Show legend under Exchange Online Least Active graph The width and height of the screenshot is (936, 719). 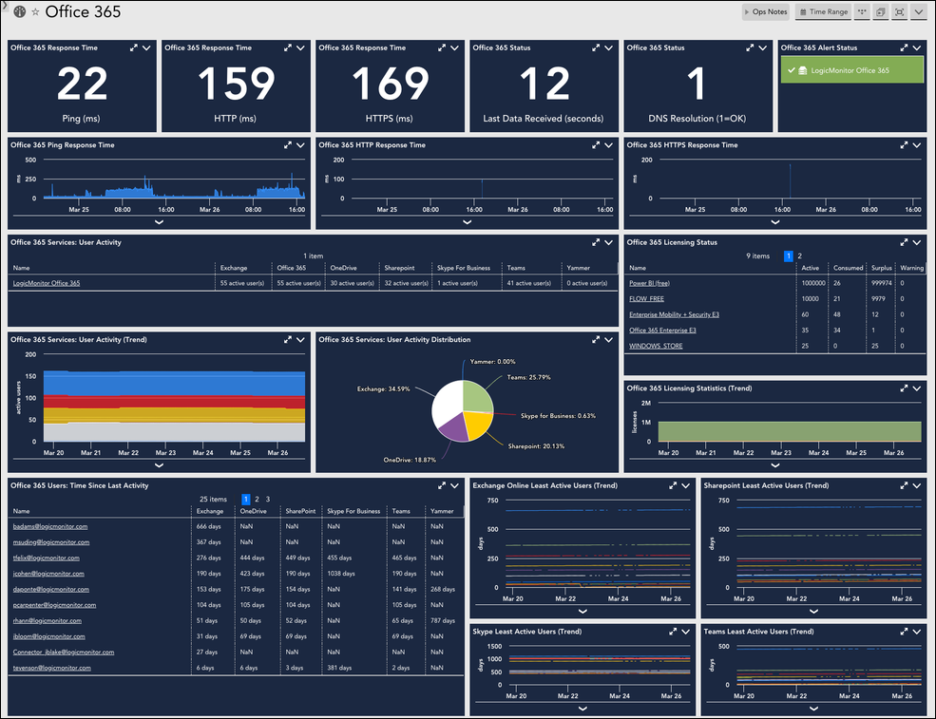pos(583,611)
